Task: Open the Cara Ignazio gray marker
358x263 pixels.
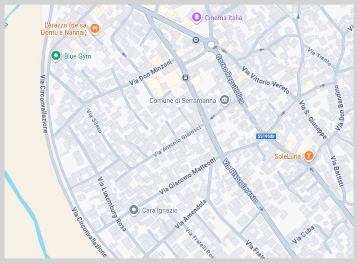Action: pos(134,210)
